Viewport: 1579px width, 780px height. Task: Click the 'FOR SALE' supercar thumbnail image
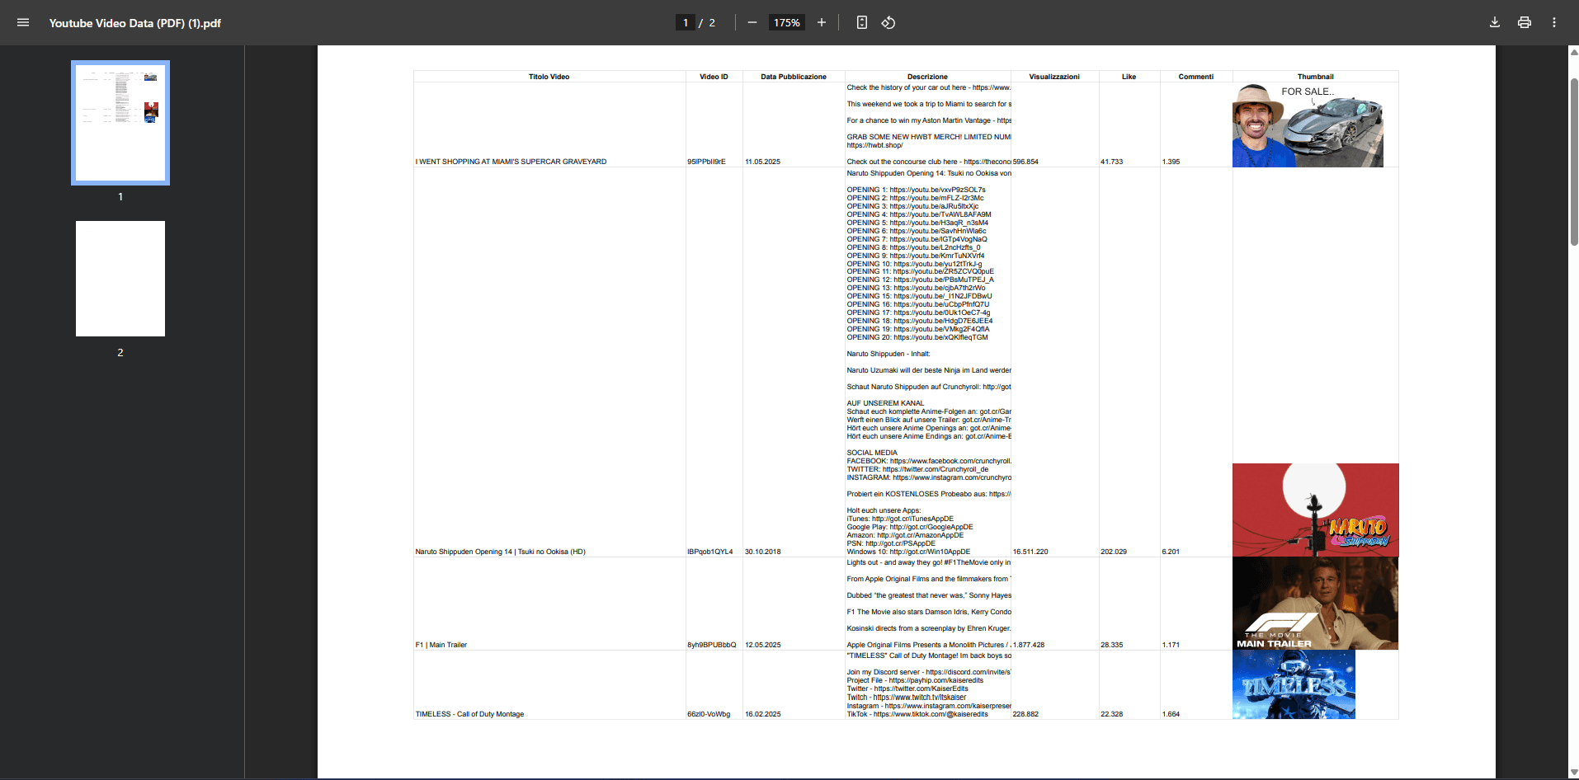(x=1308, y=125)
